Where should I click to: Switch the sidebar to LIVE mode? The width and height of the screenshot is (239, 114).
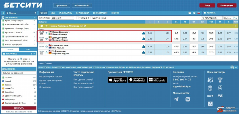point(28,49)
